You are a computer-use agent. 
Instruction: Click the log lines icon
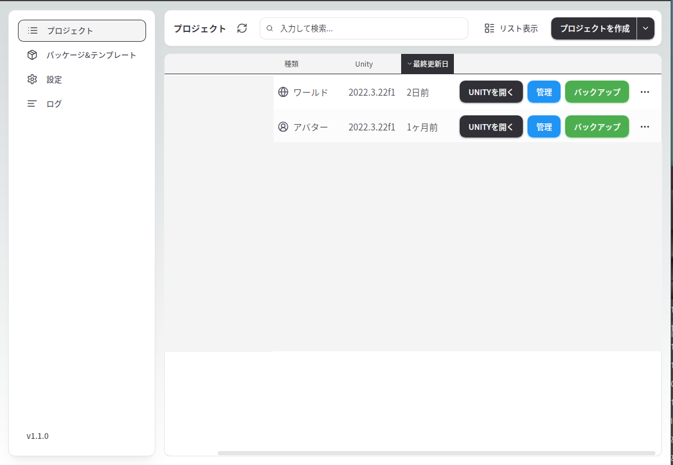pyautogui.click(x=32, y=103)
